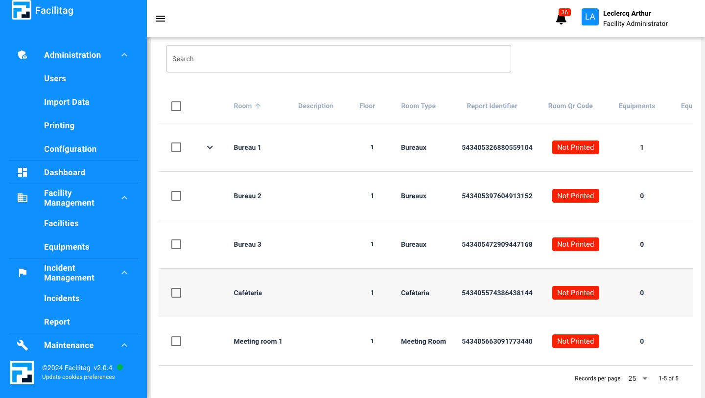Click inside the Search field
Viewport: 705px width, 398px height.
point(339,59)
